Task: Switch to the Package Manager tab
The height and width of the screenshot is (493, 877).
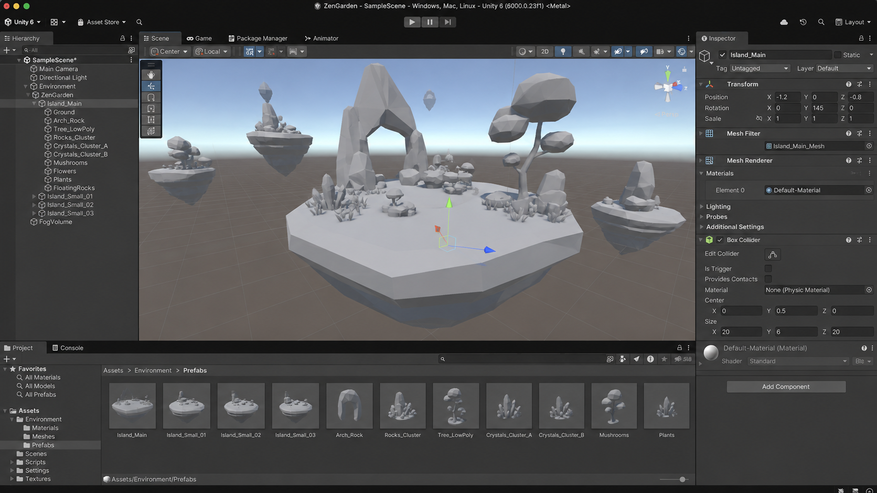Action: (258, 38)
